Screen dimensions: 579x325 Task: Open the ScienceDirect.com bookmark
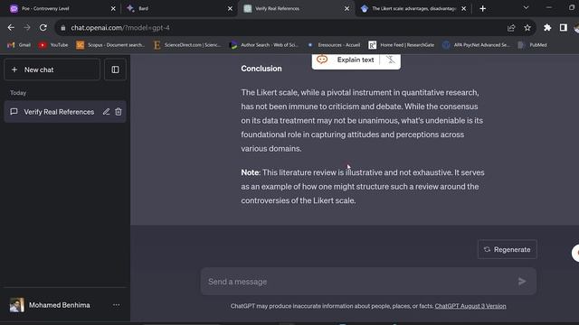tap(187, 45)
